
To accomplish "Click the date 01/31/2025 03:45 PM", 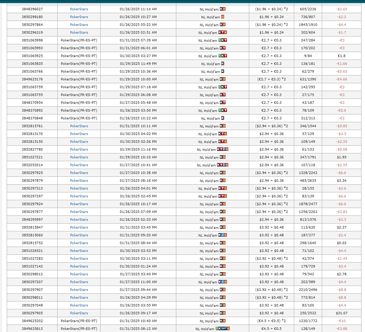I will point(138,227).
